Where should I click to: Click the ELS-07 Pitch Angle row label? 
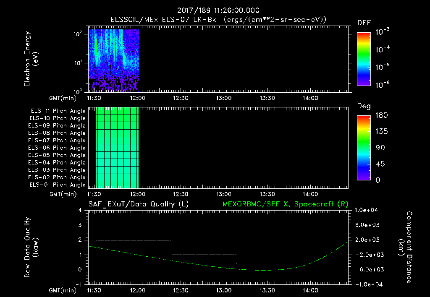pyautogui.click(x=57, y=140)
